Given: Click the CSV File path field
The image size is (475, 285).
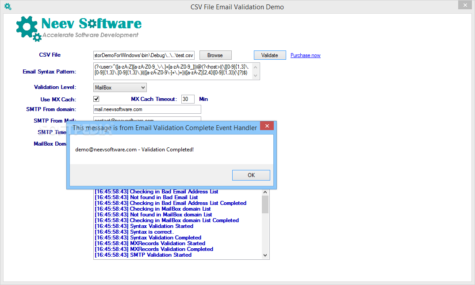Looking at the screenshot, I should click(144, 55).
